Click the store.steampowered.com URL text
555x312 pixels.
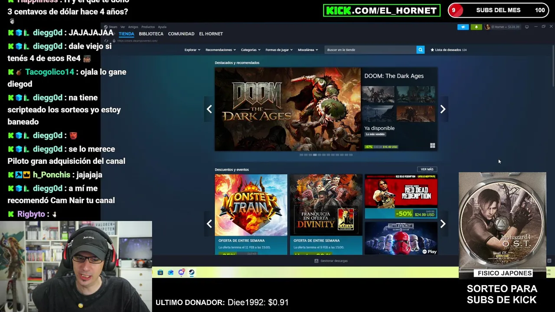pos(137,41)
